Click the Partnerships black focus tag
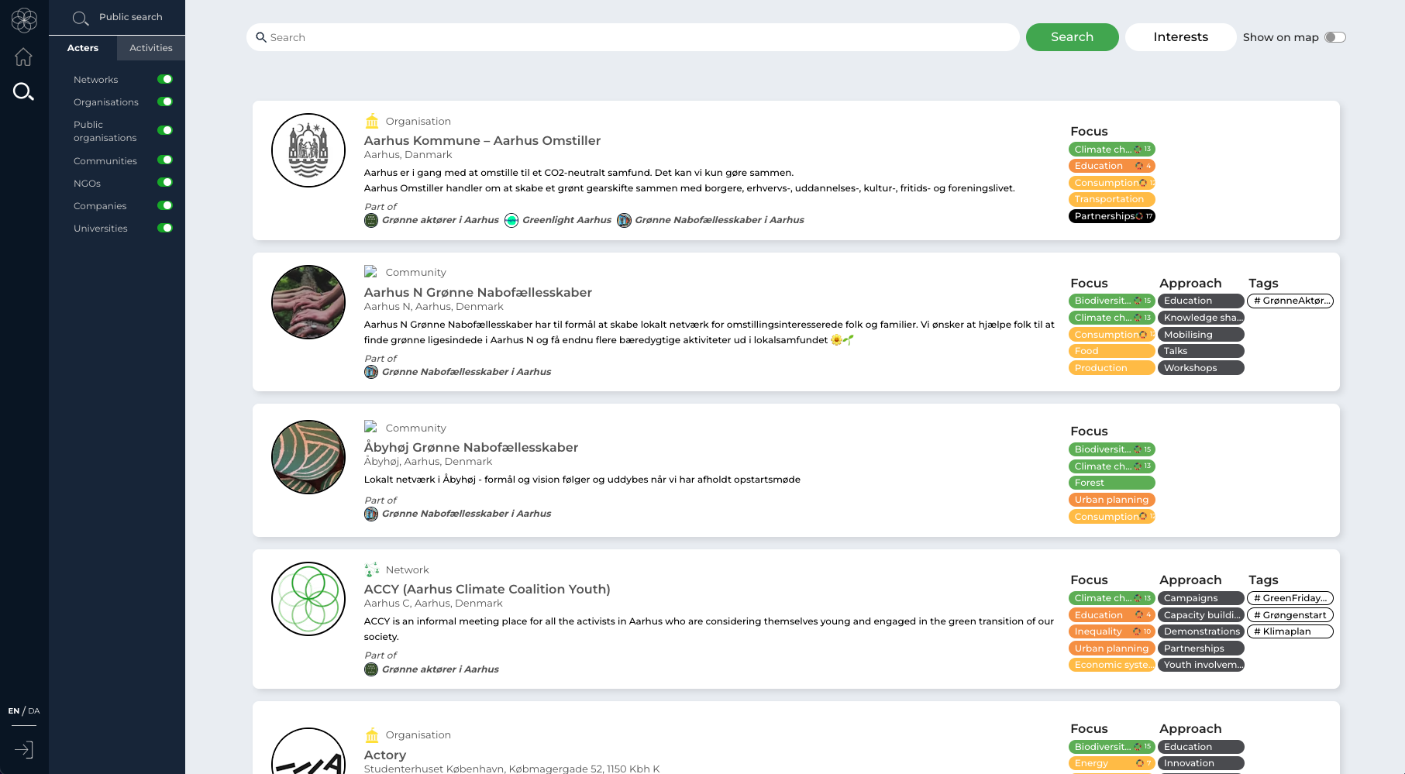The image size is (1405, 774). coord(1111,216)
